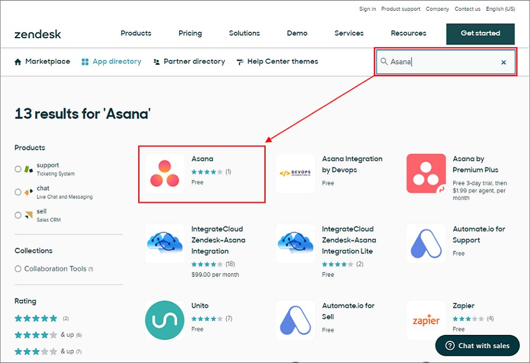Switch to the App directory tab
This screenshot has height=363, width=530.
pyautogui.click(x=111, y=61)
